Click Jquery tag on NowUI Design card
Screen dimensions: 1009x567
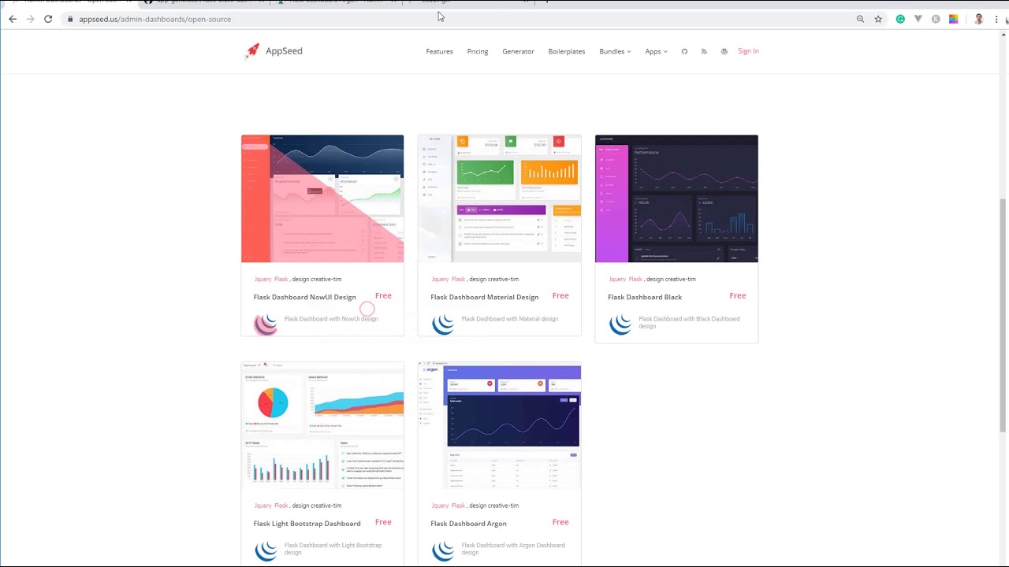262,279
